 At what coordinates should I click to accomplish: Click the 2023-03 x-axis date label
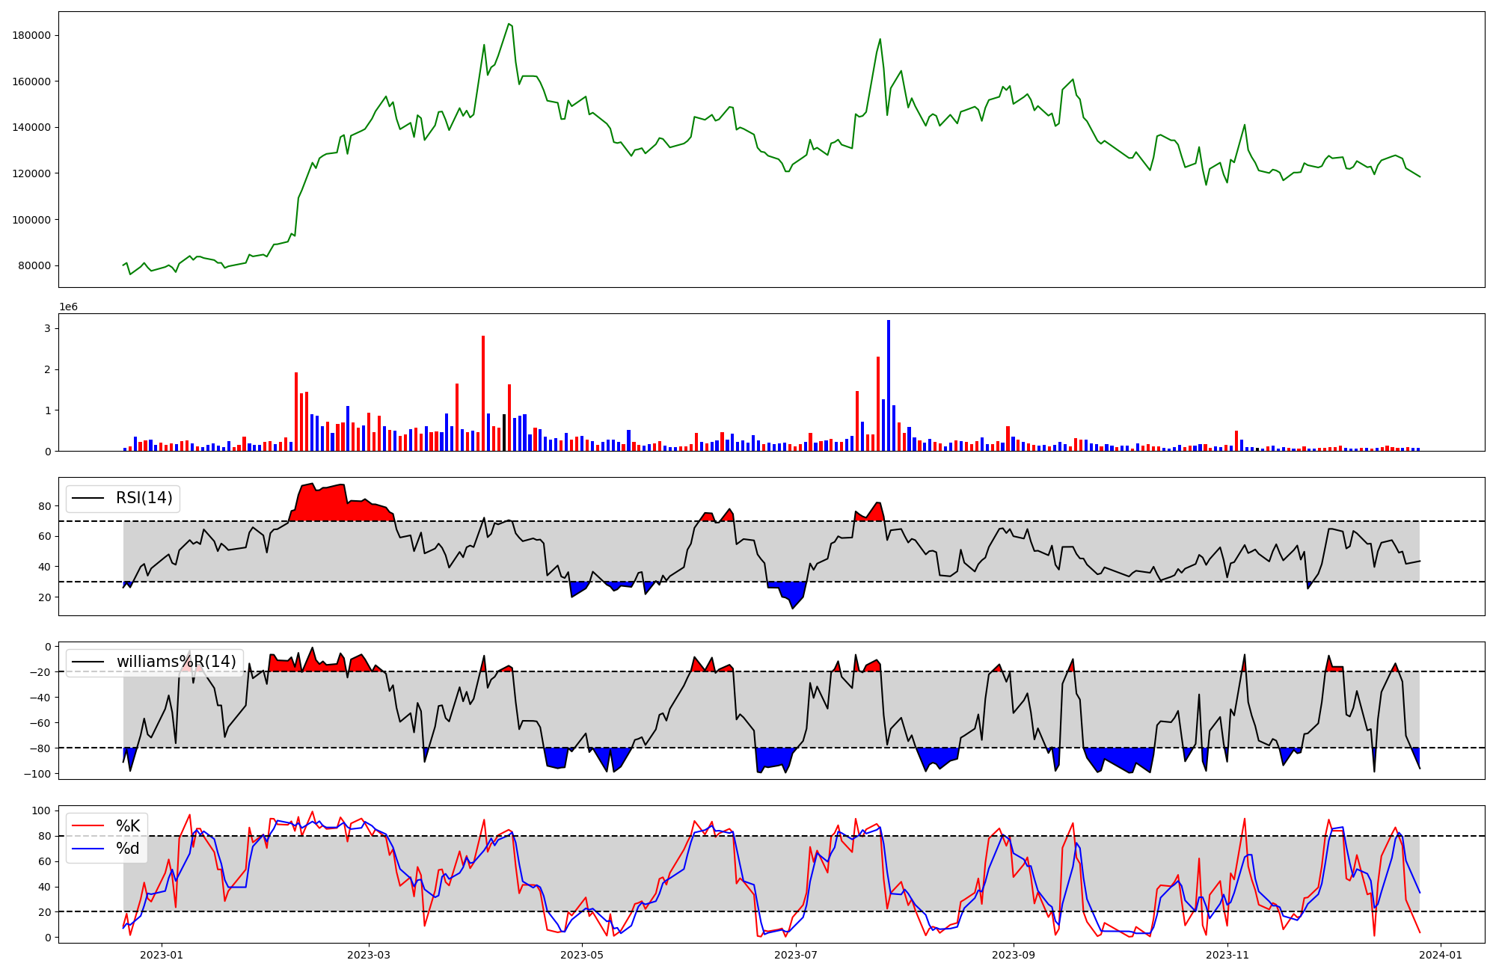369,955
